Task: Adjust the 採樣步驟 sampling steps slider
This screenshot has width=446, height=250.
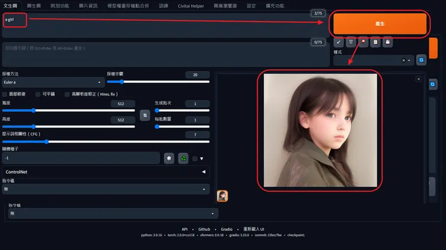Action: (158, 82)
